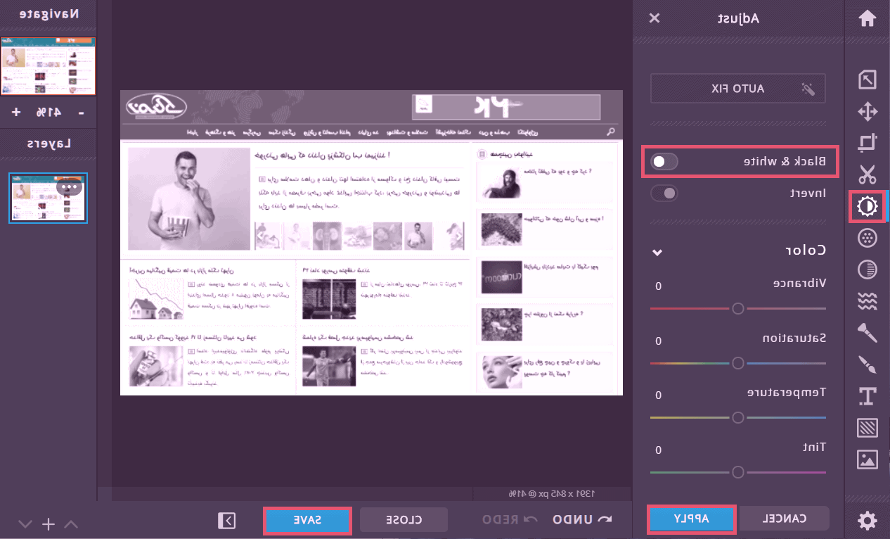Select the Draw brush tool
The height and width of the screenshot is (539, 890).
click(x=868, y=364)
